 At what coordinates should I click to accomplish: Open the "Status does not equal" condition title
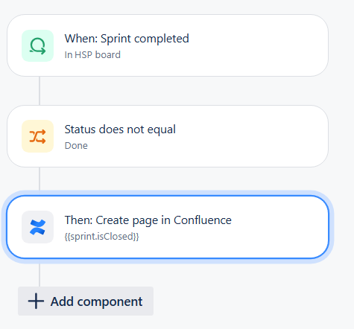120,130
